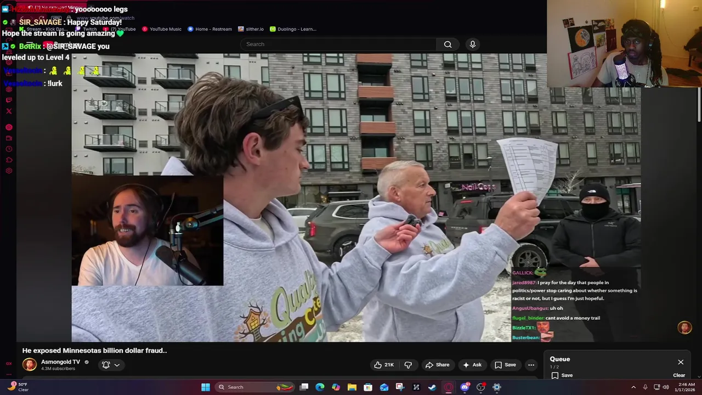Viewport: 702px width, 395px height.
Task: Open the weather widget showing 50°F
Action: [18, 387]
